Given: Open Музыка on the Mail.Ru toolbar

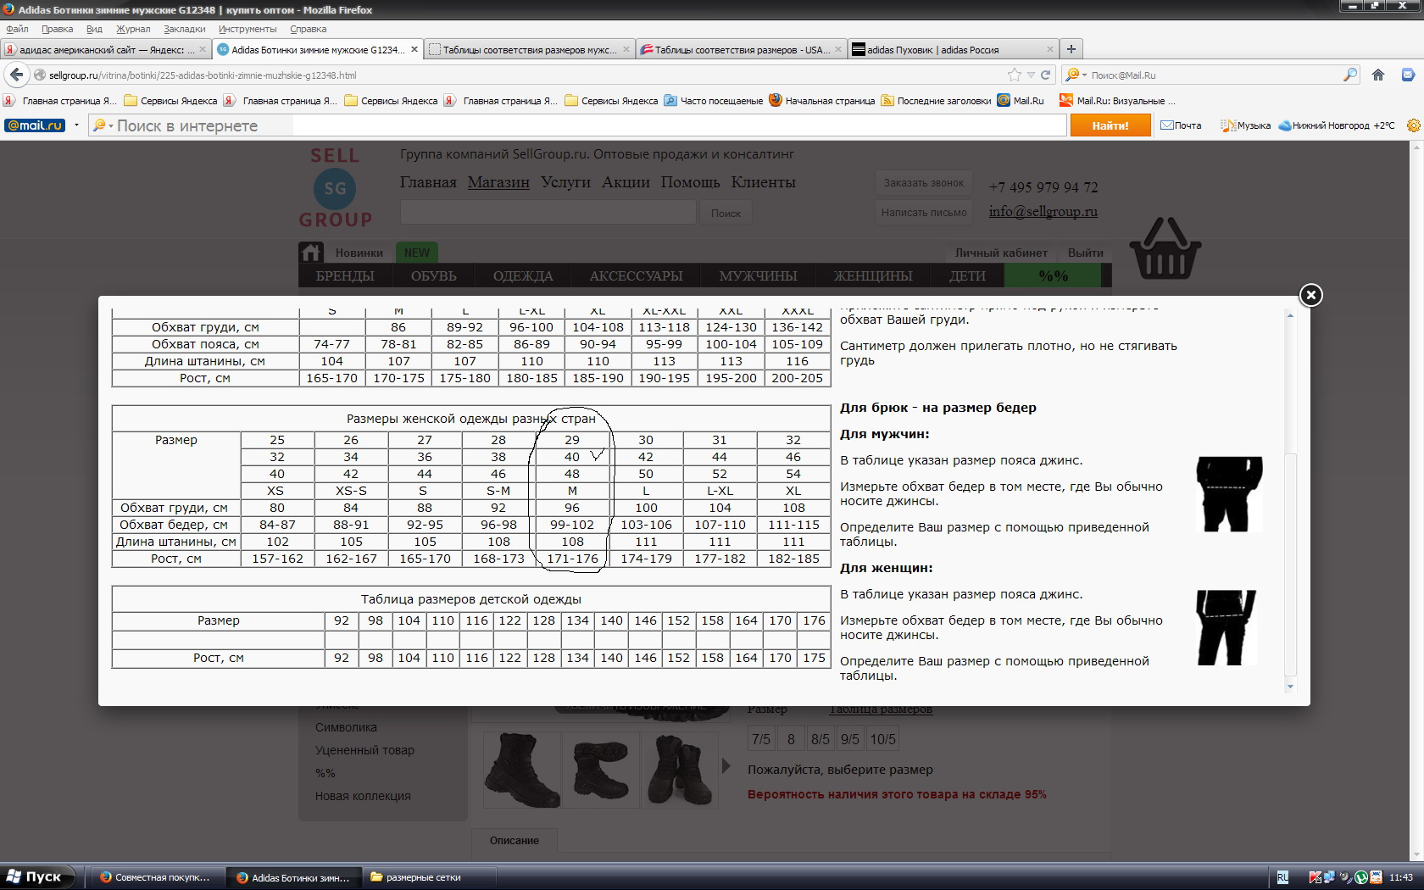Looking at the screenshot, I should (x=1245, y=125).
